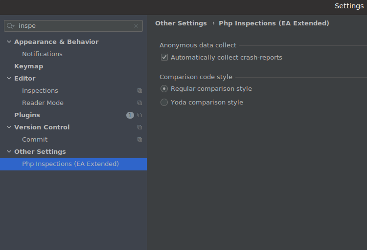Screen dimensions: 367x250
Task: Go to Inspections under Editor
Action: (x=40, y=91)
